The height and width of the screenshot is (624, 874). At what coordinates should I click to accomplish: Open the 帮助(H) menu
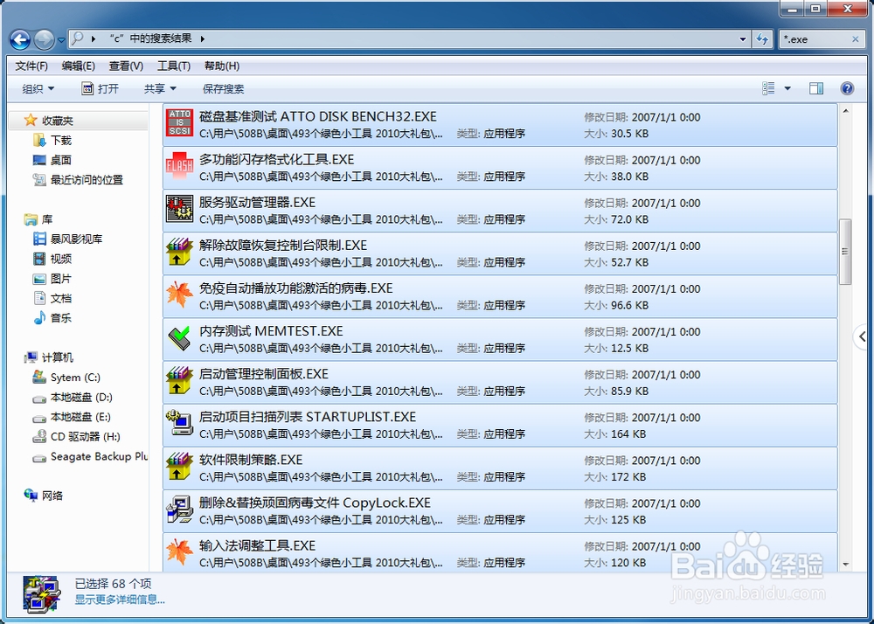tap(222, 66)
